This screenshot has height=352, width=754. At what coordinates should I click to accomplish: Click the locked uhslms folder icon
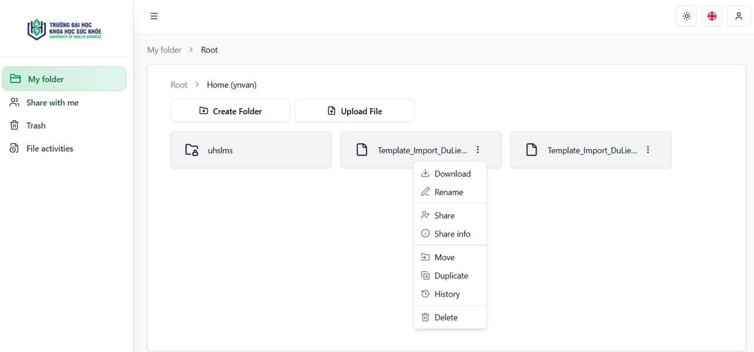pos(192,150)
